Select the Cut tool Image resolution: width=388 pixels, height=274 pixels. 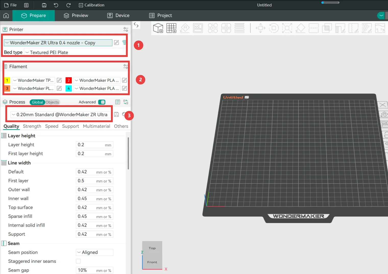tap(313, 28)
